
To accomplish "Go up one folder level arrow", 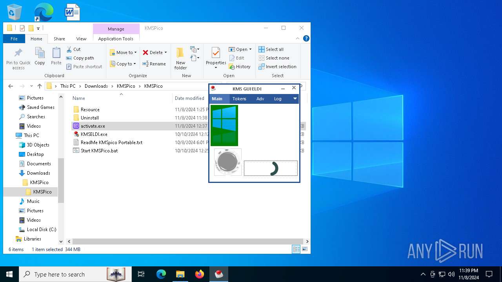I will (x=39, y=86).
